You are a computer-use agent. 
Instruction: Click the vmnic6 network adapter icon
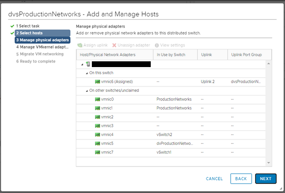pyautogui.click(x=98, y=82)
